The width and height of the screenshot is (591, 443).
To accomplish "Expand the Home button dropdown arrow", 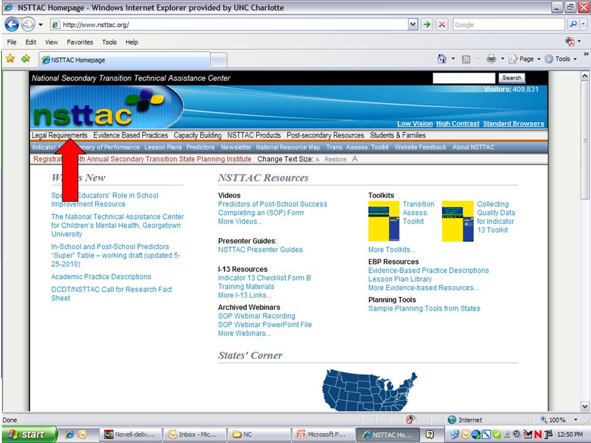I will pyautogui.click(x=453, y=59).
